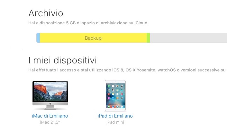This screenshot has height=131, width=227.
Task: Click the green segment of storage bar
Action: [148, 38]
